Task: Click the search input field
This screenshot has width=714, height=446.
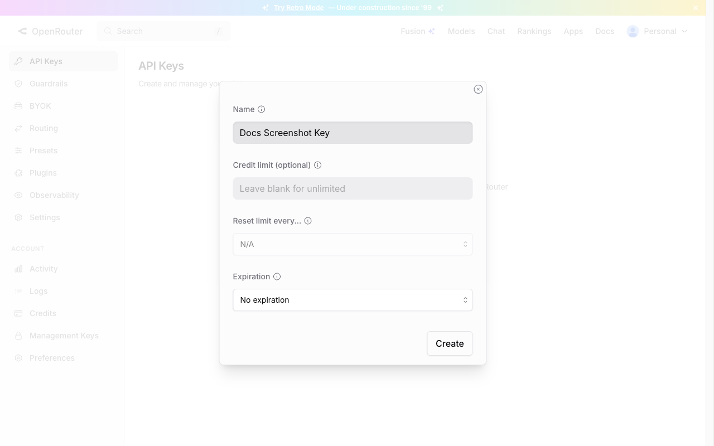Action: (x=163, y=31)
